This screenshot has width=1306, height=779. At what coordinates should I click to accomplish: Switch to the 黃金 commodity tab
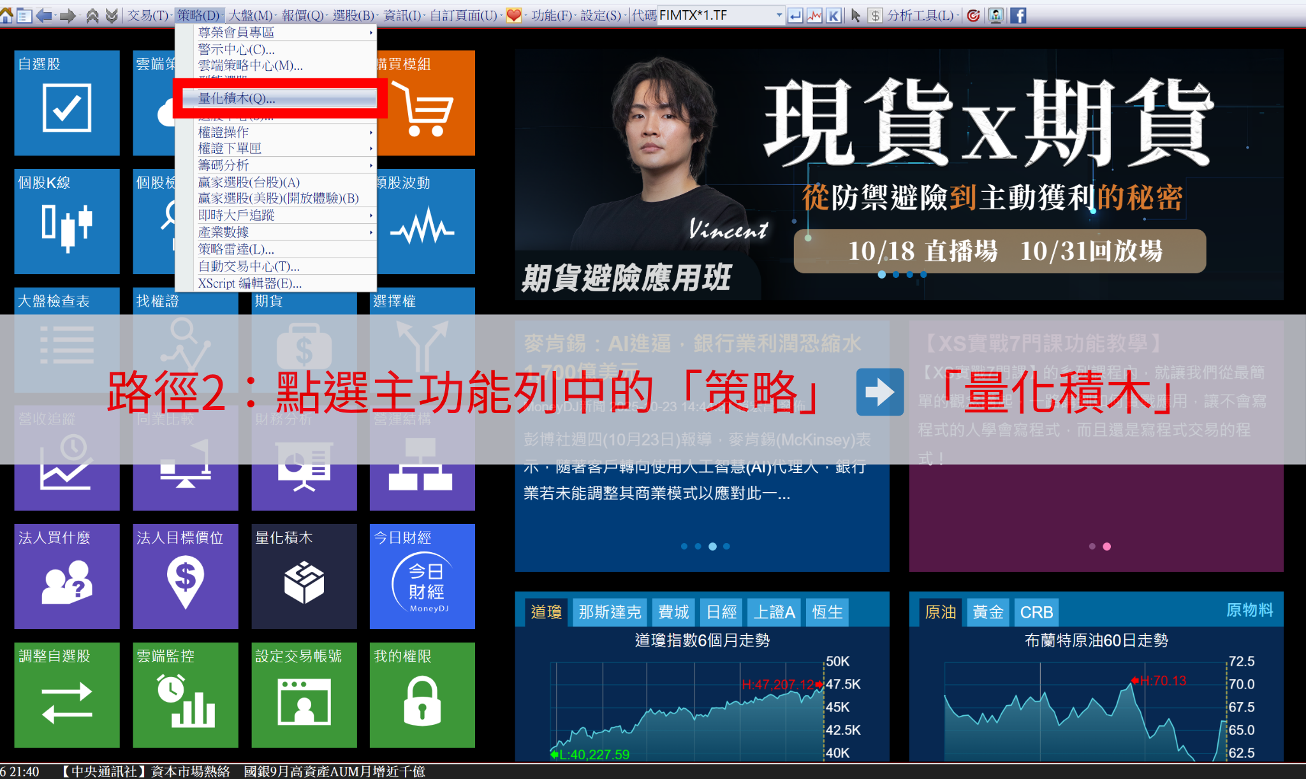point(988,612)
